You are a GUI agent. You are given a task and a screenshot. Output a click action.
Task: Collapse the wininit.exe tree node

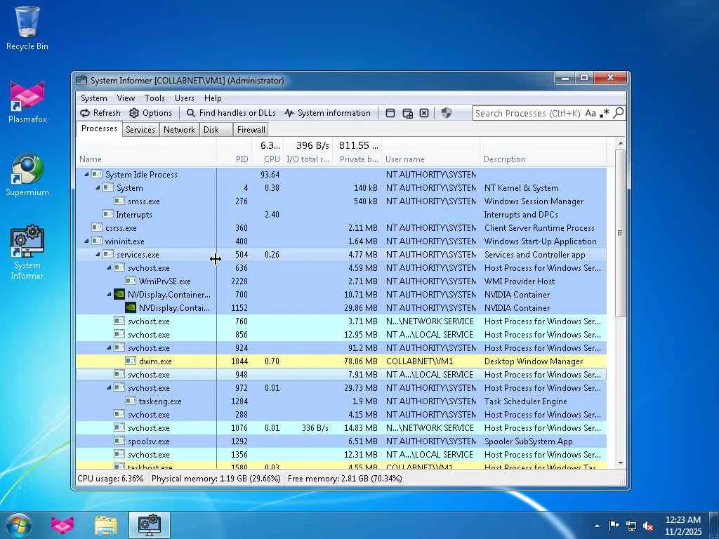click(x=86, y=241)
